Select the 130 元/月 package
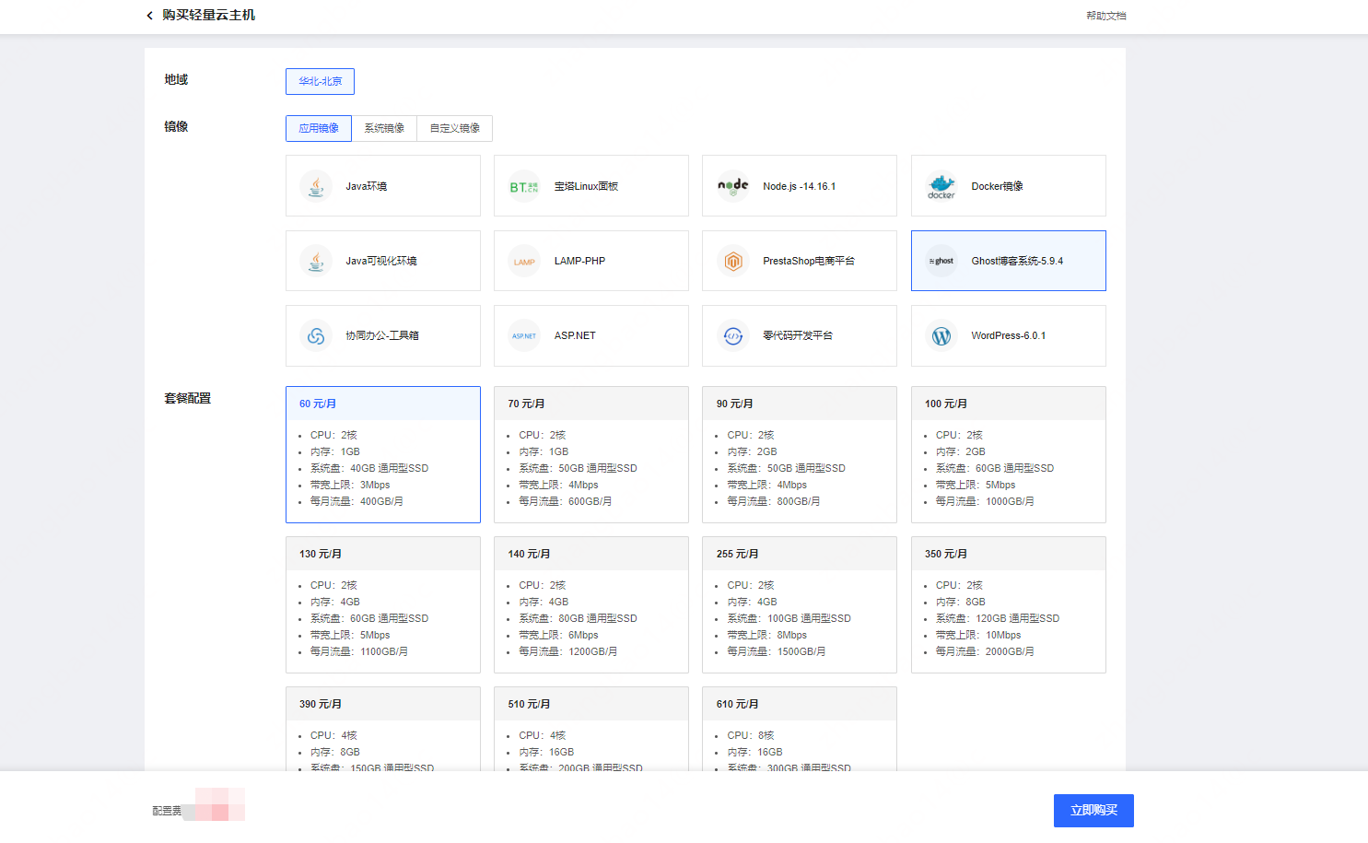The image size is (1368, 843). click(383, 604)
